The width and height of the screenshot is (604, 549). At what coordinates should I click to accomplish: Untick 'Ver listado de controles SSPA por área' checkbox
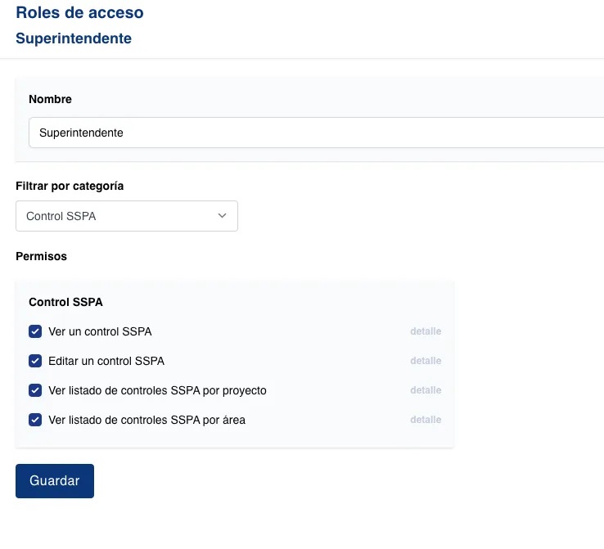click(35, 420)
